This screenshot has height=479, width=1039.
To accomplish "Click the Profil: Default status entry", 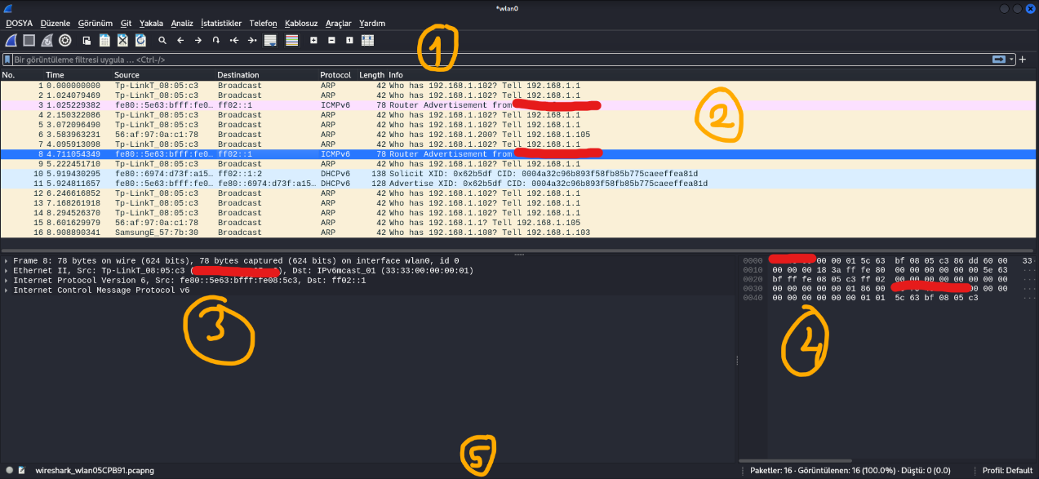I will tap(1007, 471).
